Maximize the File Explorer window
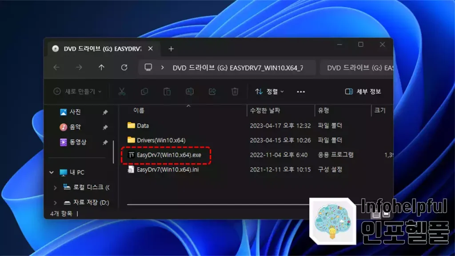This screenshot has width=455, height=256. coord(361,44)
